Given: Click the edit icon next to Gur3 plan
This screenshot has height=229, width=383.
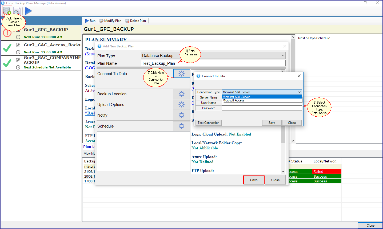Looking at the screenshot, I should 18,60.
